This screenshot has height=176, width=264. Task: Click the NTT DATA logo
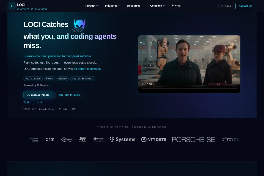click(x=154, y=139)
